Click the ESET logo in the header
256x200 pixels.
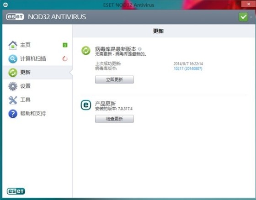point(15,17)
